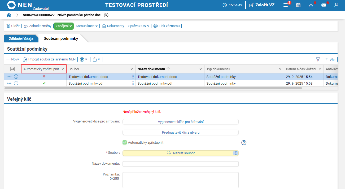This screenshot has width=345, height=189.
Task: Click the blue help question mark icon
Action: click(x=244, y=143)
